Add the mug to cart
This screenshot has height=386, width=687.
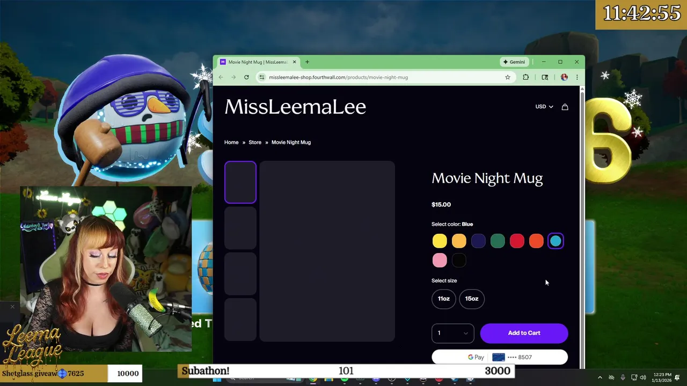pos(524,333)
